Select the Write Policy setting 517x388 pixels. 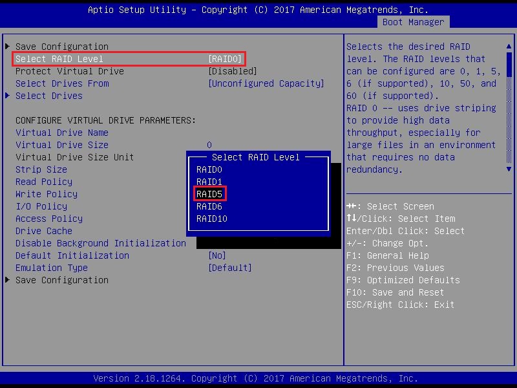pyautogui.click(x=46, y=194)
